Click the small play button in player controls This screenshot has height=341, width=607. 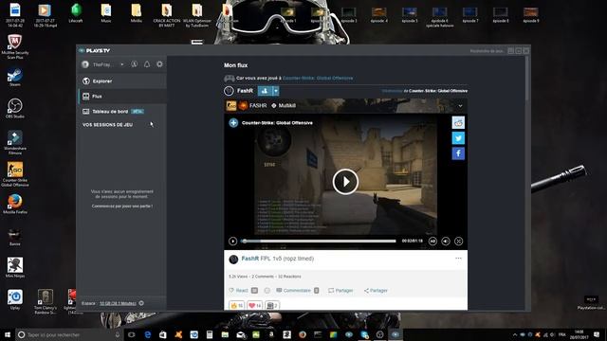[232, 242]
